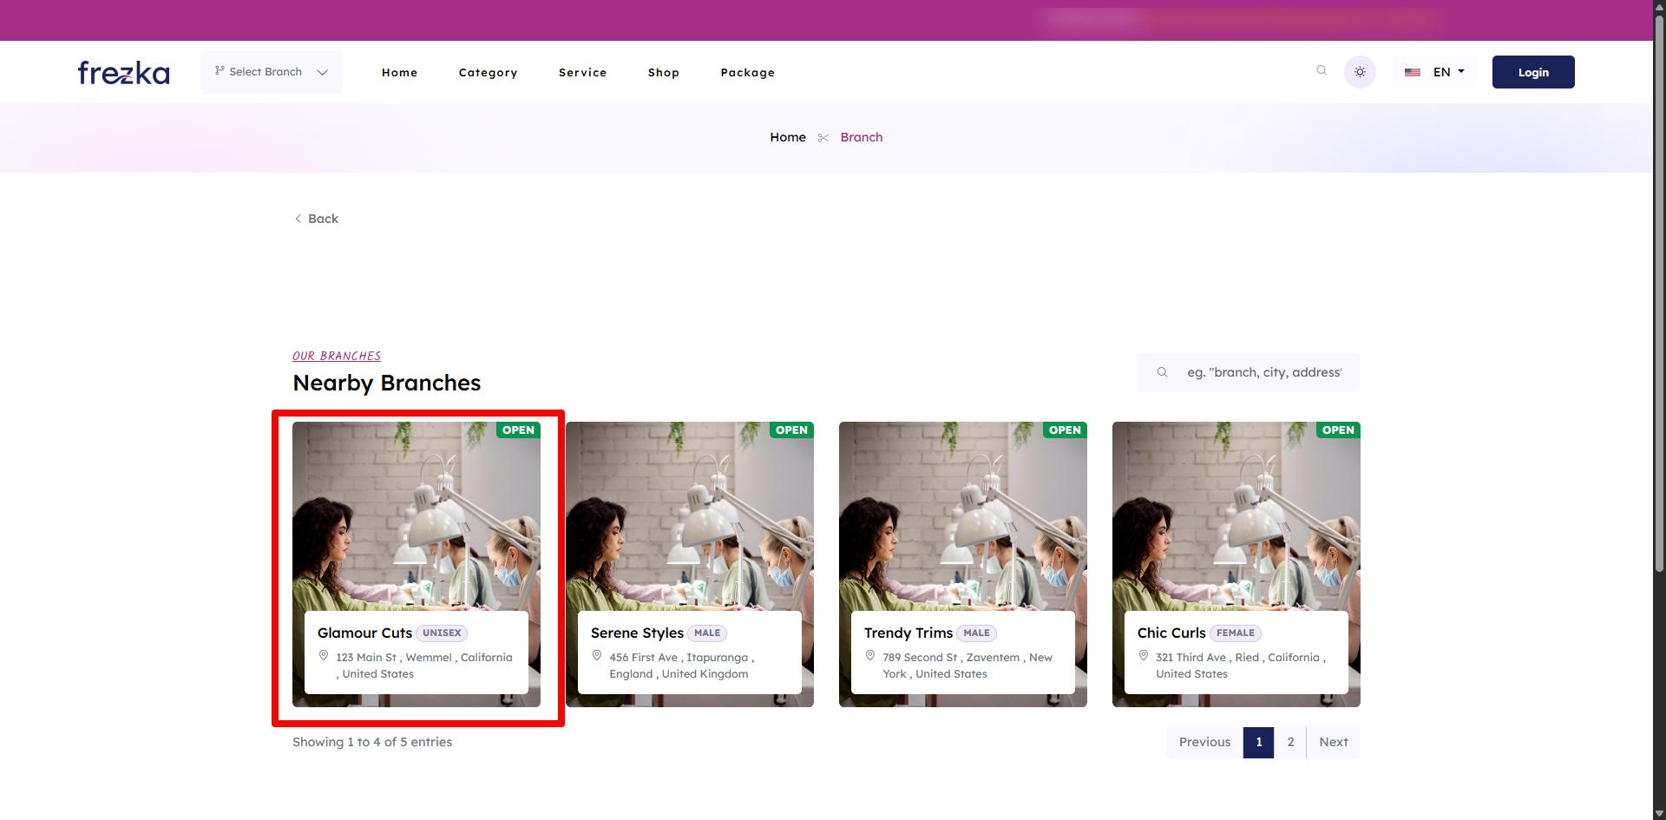Click the US flag icon
The height and width of the screenshot is (820, 1666).
(x=1413, y=72)
